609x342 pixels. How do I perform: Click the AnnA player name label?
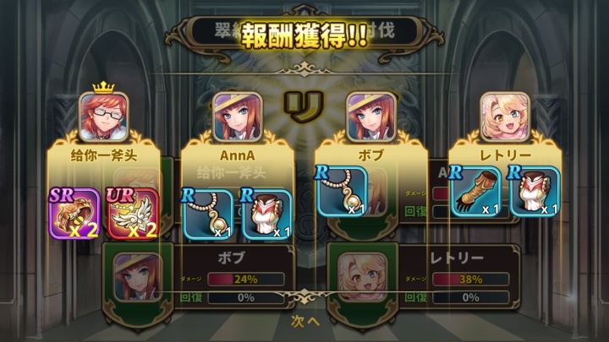(x=238, y=155)
